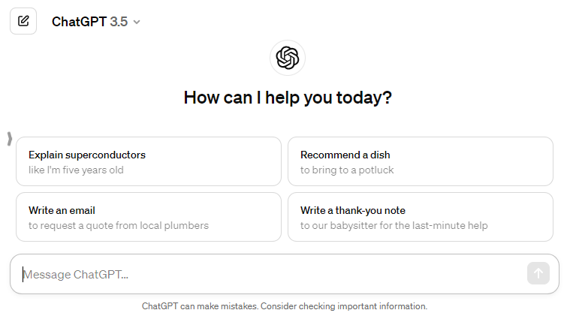Expand the model chevron next to 3.5
The height and width of the screenshot is (319, 567).
point(137,22)
